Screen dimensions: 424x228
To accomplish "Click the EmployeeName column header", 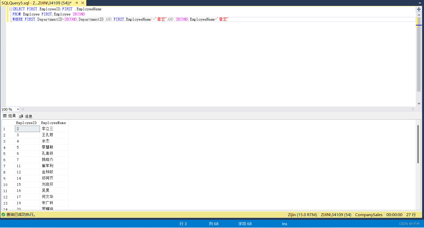I will [x=54, y=123].
